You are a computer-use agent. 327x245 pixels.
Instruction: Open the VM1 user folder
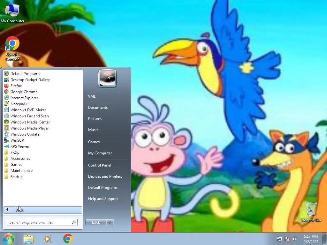pyautogui.click(x=92, y=96)
